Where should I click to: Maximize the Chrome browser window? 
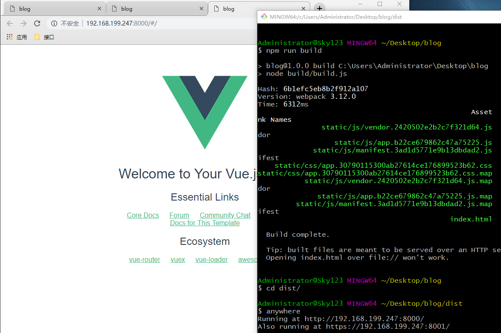379,4
